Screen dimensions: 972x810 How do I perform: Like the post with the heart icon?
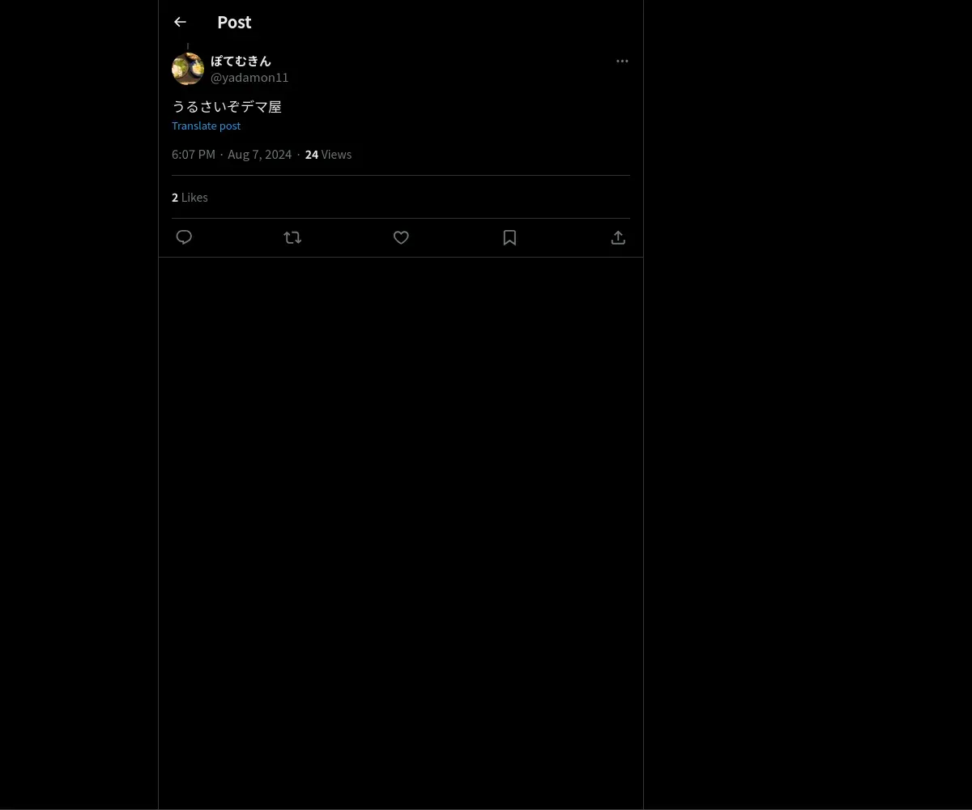(401, 237)
